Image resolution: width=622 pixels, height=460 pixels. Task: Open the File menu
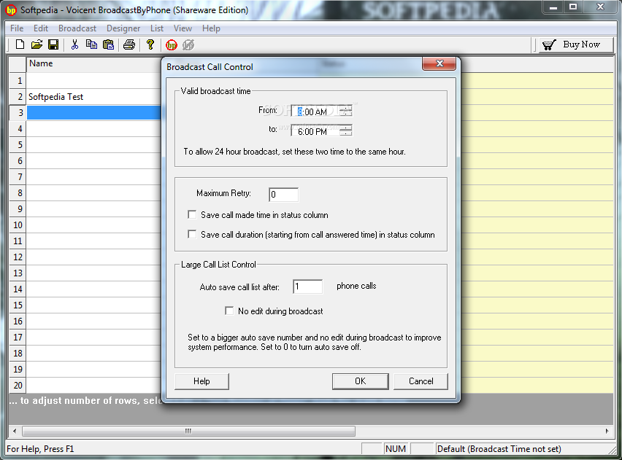[x=17, y=28]
